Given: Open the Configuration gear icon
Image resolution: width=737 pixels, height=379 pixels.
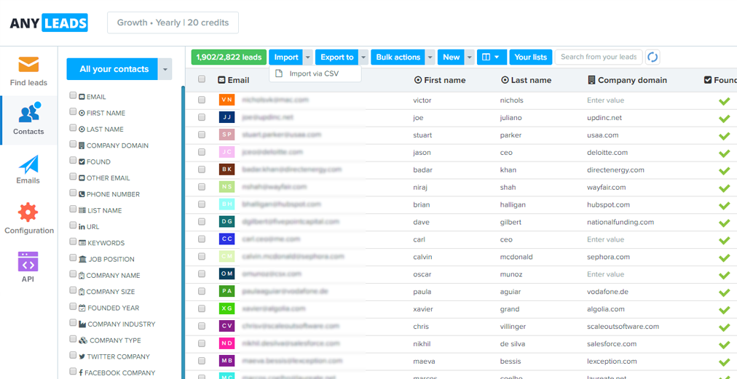Looking at the screenshot, I should tap(28, 212).
